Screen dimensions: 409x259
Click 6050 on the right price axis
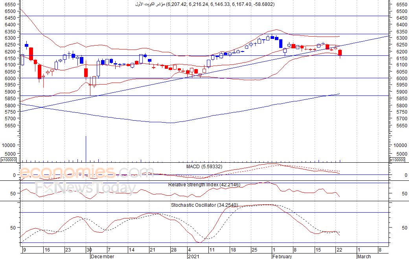pos(402,72)
